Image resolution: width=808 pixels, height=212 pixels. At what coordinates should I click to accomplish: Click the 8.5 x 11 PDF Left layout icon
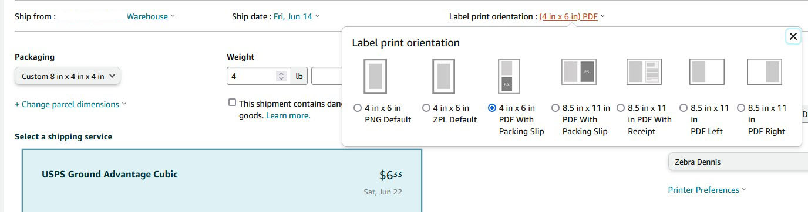pyautogui.click(x=706, y=71)
